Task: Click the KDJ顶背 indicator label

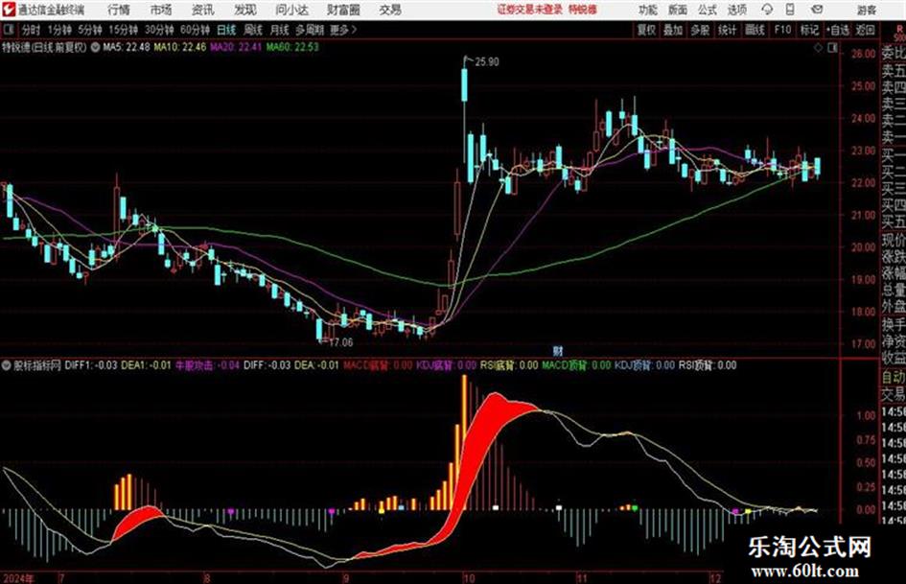Action: click(x=644, y=365)
